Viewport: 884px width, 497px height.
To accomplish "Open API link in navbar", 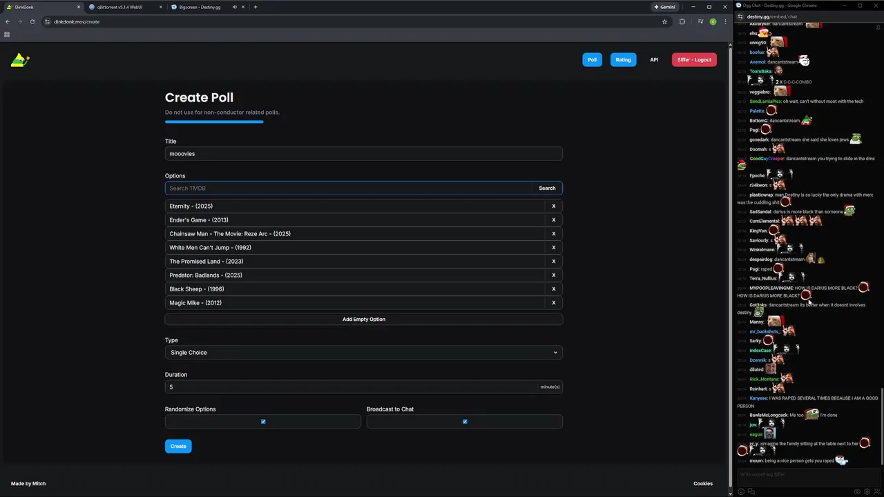I will click(x=654, y=59).
